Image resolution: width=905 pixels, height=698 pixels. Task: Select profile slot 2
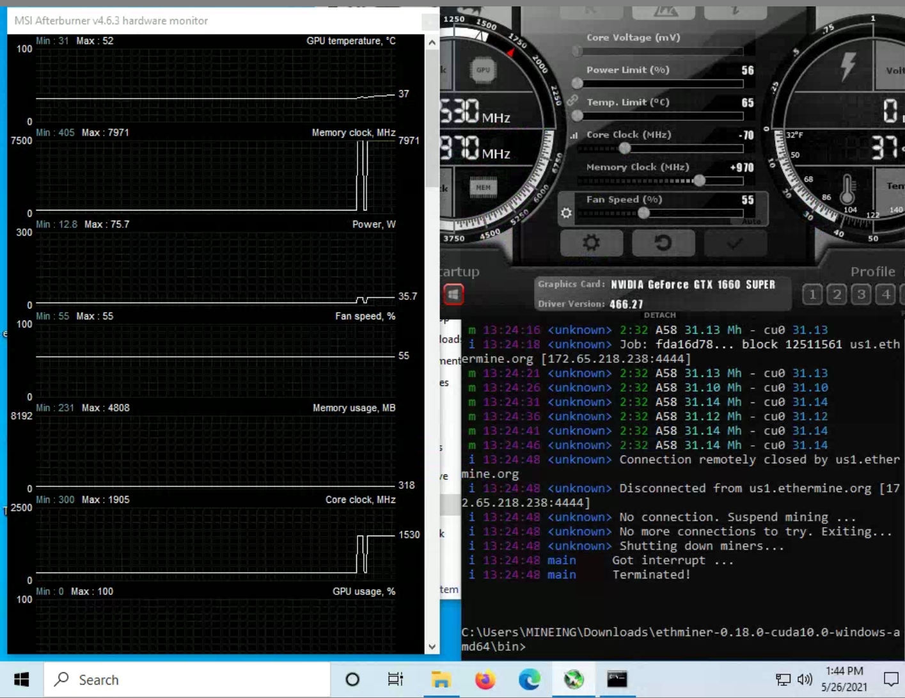(837, 294)
